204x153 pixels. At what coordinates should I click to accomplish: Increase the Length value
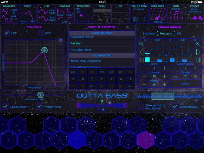[195, 68]
